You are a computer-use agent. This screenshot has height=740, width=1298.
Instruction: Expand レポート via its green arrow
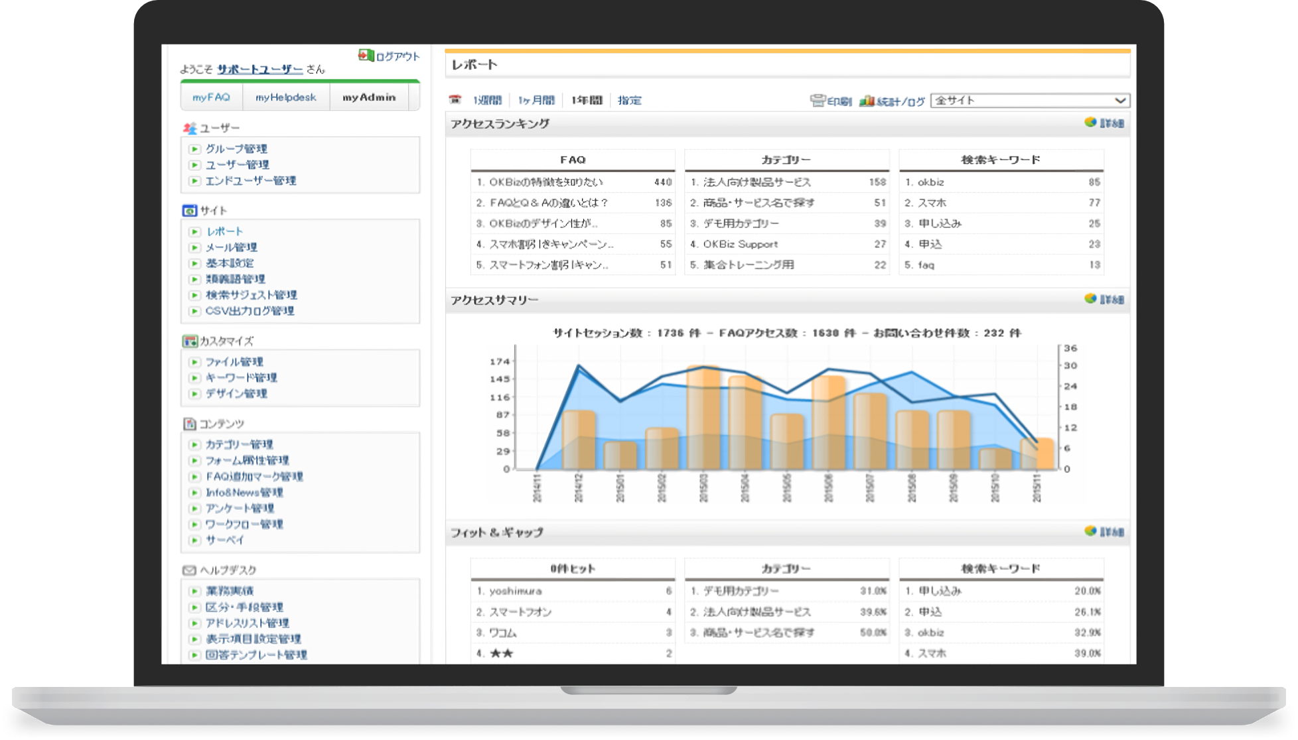click(x=194, y=231)
